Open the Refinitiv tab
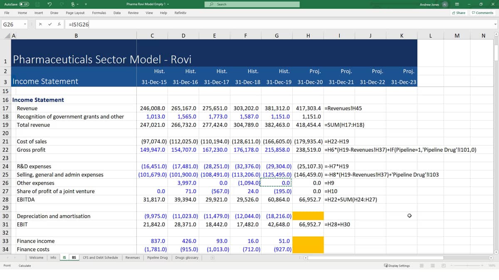 pyautogui.click(x=180, y=13)
